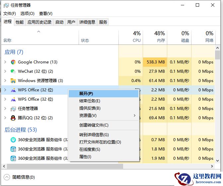Choose 转到详细信息(G) menu entry

(104, 135)
